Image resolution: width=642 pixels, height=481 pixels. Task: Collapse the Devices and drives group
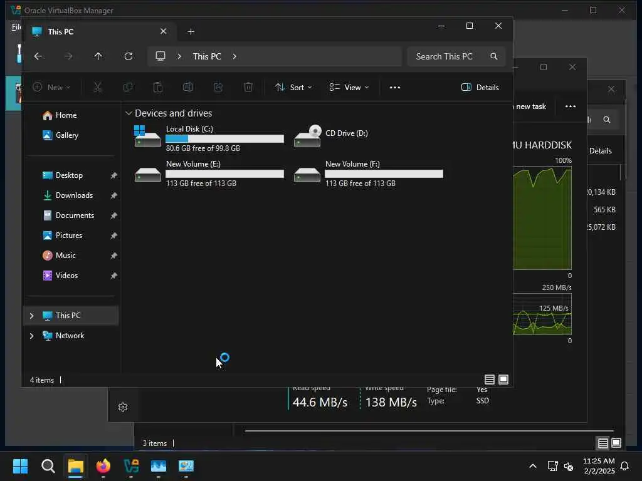129,113
